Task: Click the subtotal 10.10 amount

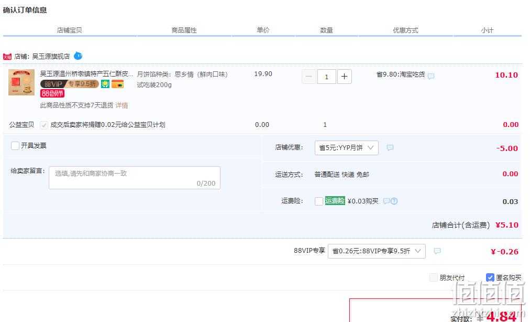Action: pos(506,75)
